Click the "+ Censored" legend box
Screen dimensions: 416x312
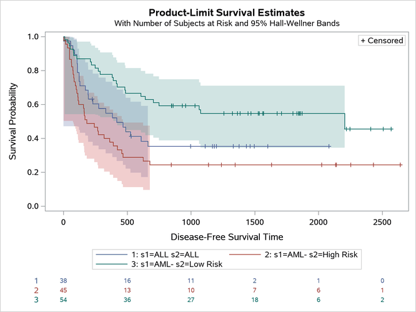click(x=382, y=41)
